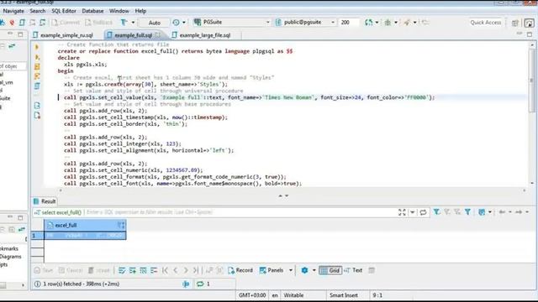538x302 pixels.
Task: Switch to example_large_file.sql tab
Action: pos(201,35)
